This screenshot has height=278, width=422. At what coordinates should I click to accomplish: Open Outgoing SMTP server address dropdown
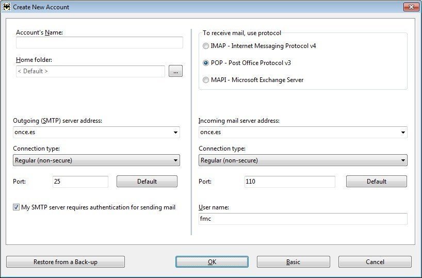click(x=175, y=133)
